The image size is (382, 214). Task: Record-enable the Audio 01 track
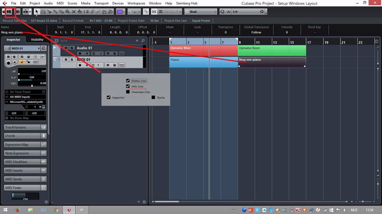point(80,53)
